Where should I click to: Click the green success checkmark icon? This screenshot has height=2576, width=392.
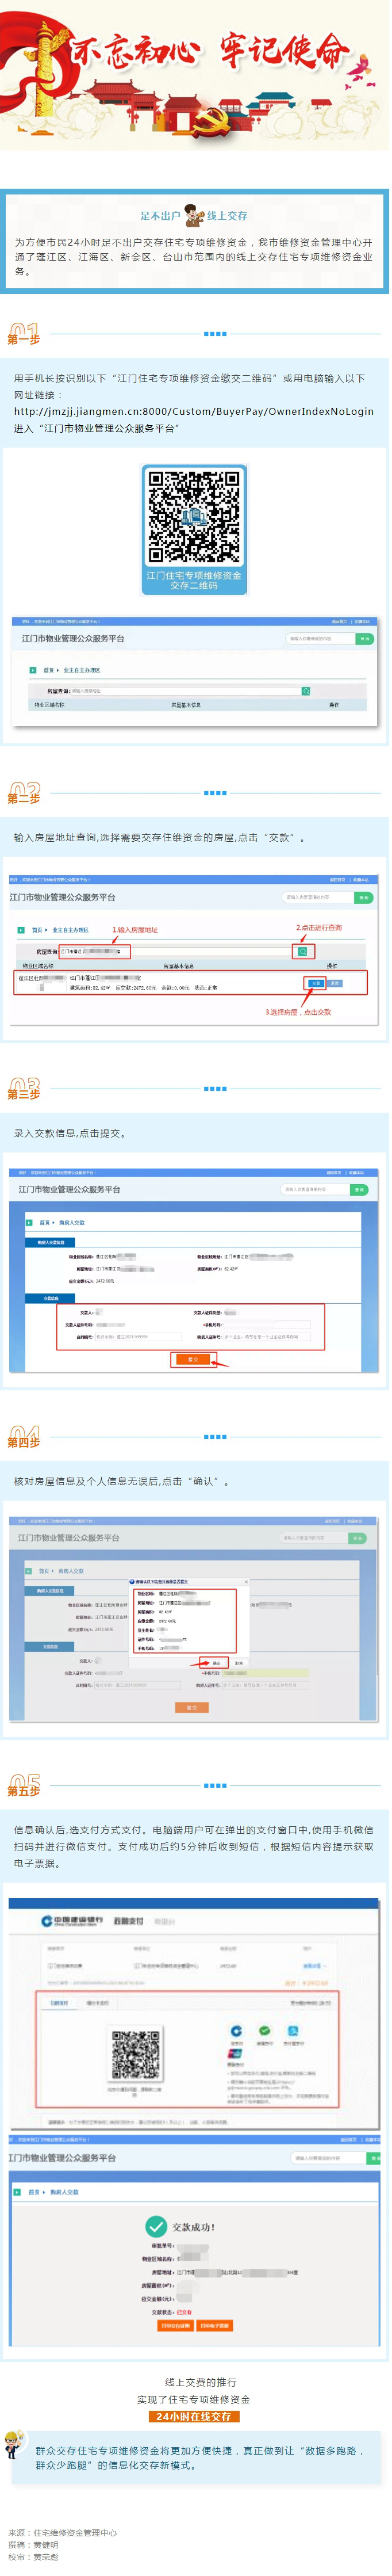[x=156, y=2226]
